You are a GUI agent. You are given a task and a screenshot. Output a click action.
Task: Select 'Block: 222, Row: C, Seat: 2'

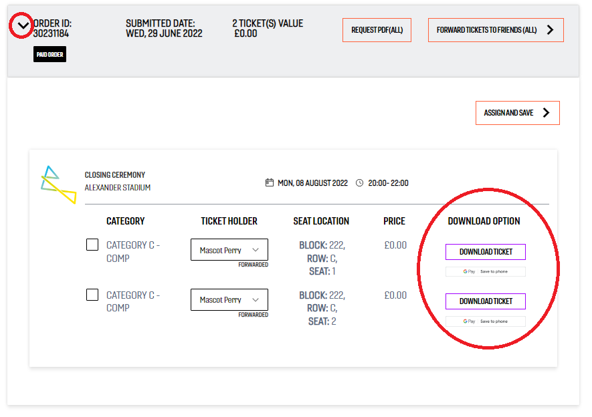coord(322,308)
